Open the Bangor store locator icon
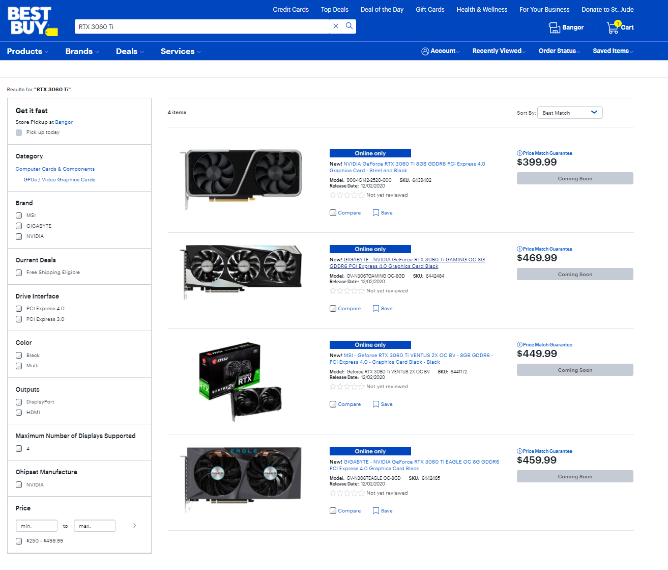Viewport: 668px width, 570px height. click(554, 28)
